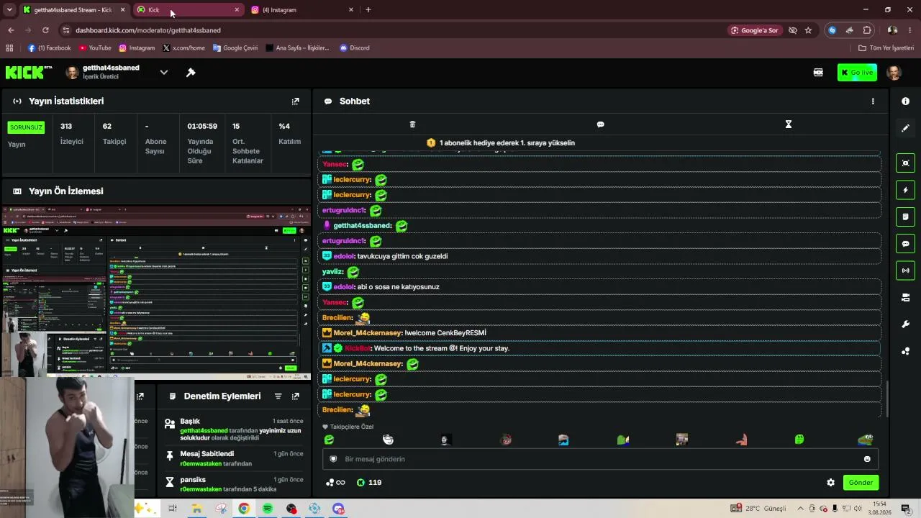Click the pencil edit icon in right sidebar
921x518 pixels.
[x=905, y=128]
